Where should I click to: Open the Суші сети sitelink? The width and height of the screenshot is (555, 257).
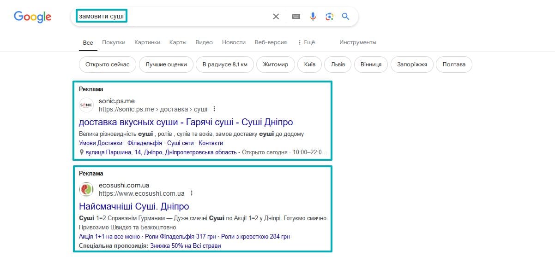[x=181, y=143]
